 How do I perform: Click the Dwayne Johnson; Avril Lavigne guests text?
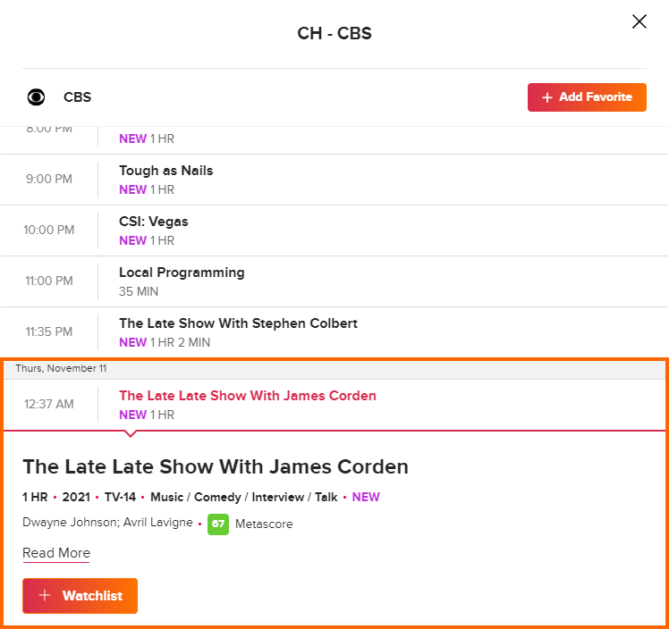pyautogui.click(x=107, y=523)
